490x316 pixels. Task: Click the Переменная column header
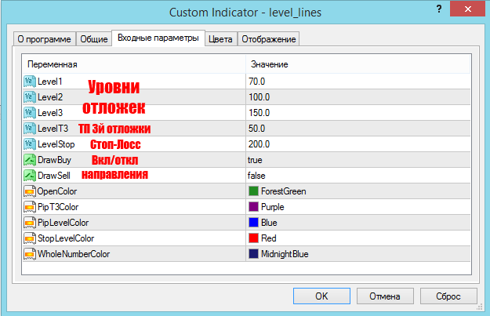coord(134,64)
